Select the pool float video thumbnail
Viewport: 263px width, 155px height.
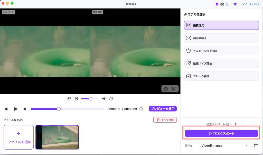57,137
